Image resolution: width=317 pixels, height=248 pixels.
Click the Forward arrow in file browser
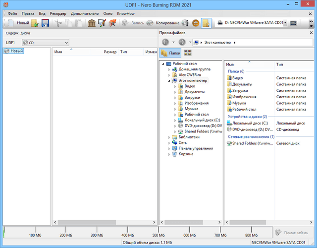[181, 42]
